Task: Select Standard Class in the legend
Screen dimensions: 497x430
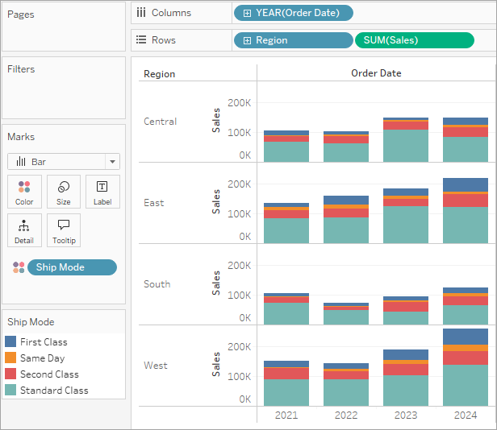Action: point(54,390)
